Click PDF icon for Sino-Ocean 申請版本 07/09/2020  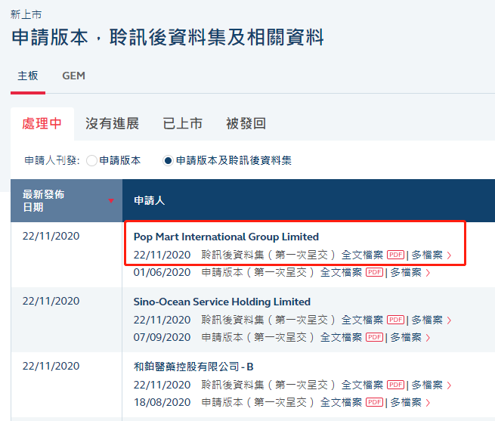[374, 338]
